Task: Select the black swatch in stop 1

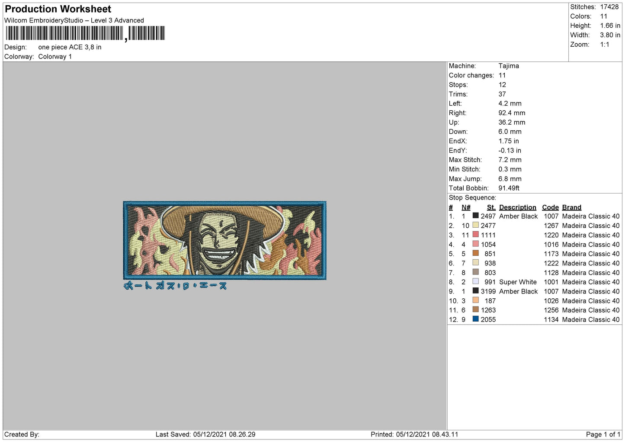Action: tap(476, 216)
